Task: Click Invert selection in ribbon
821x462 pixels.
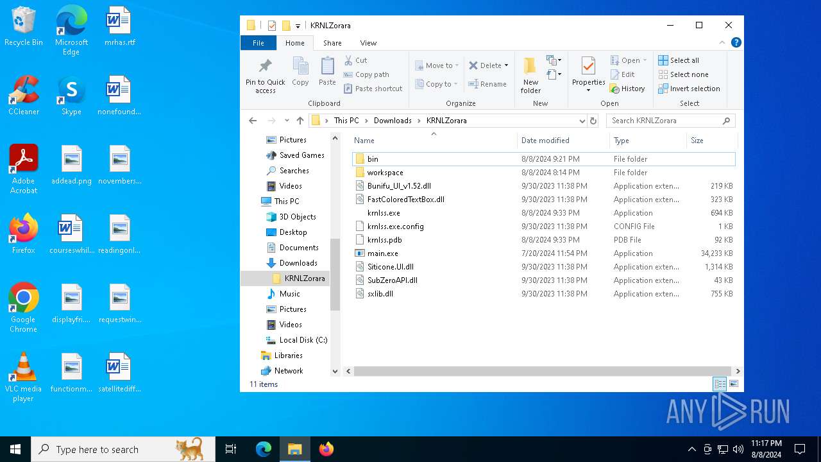Action: click(689, 89)
